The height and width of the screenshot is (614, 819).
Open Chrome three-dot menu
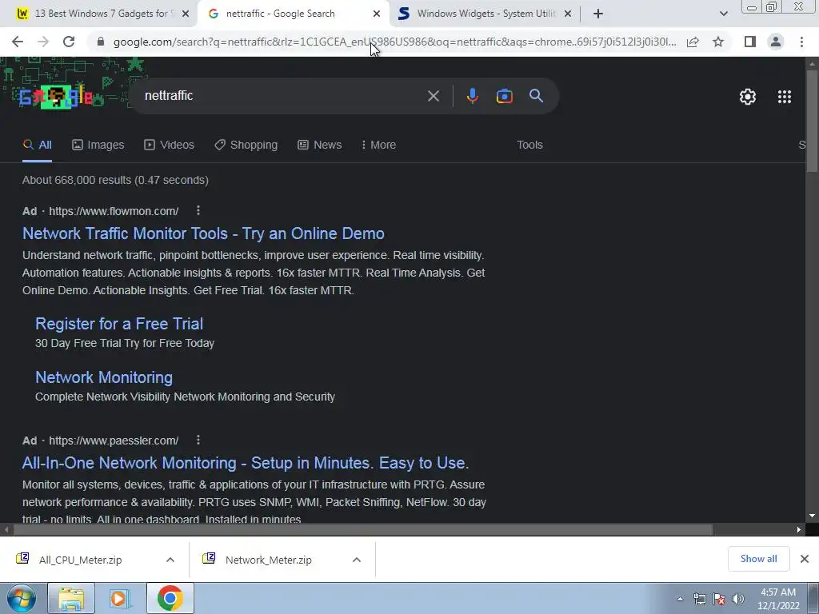801,42
